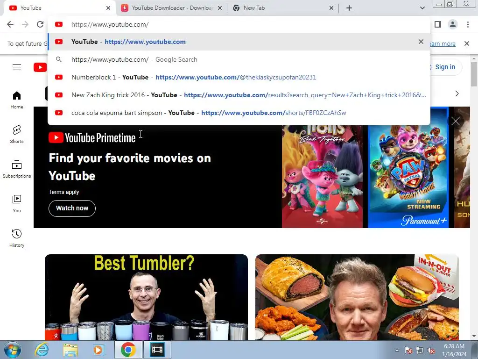This screenshot has height=359, width=478.
Task: Open the Gordon Ramsay In-N-Out video thumbnail
Action: [x=357, y=297]
